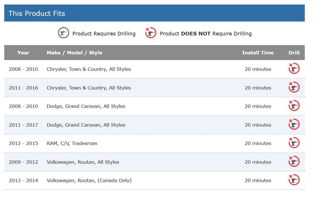Select the Volkswagen Routan All Styles text
Viewport: 313px width, 198px height.
[83, 162]
